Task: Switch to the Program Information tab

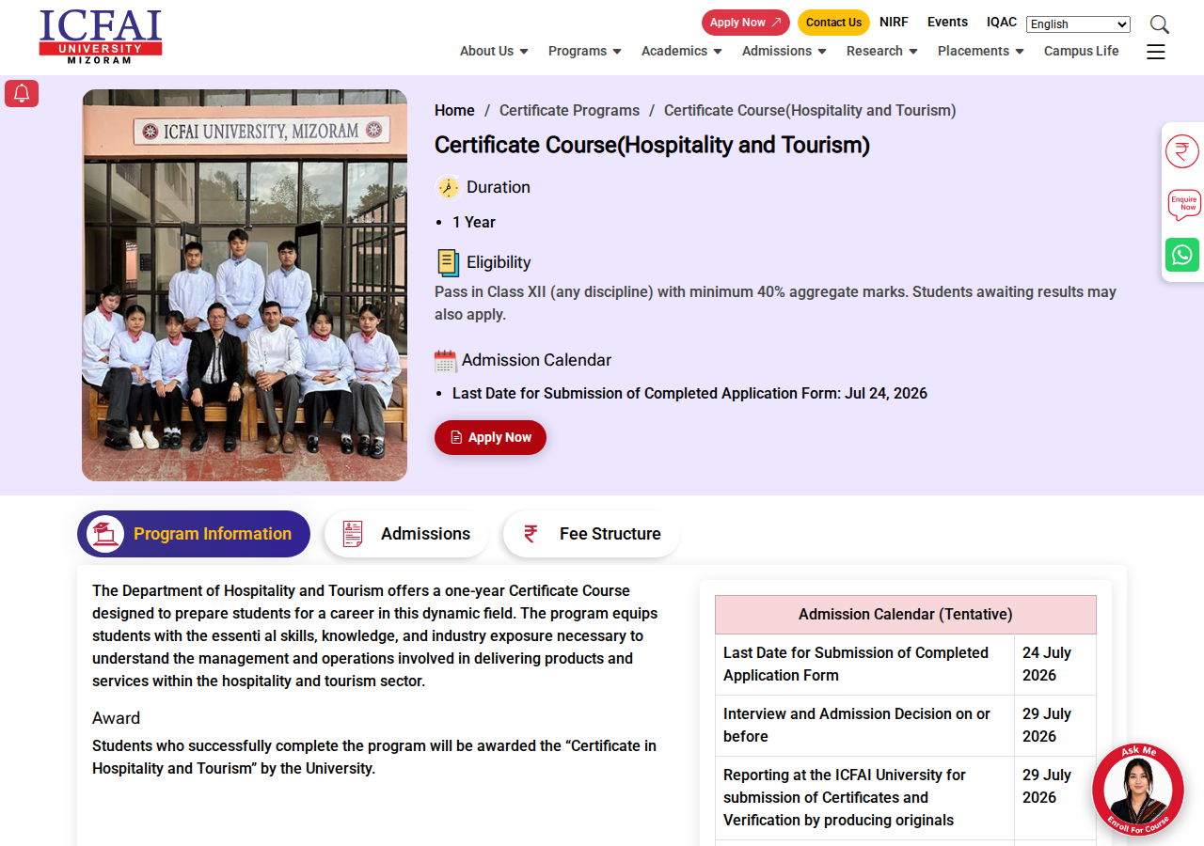Action: [x=194, y=534]
